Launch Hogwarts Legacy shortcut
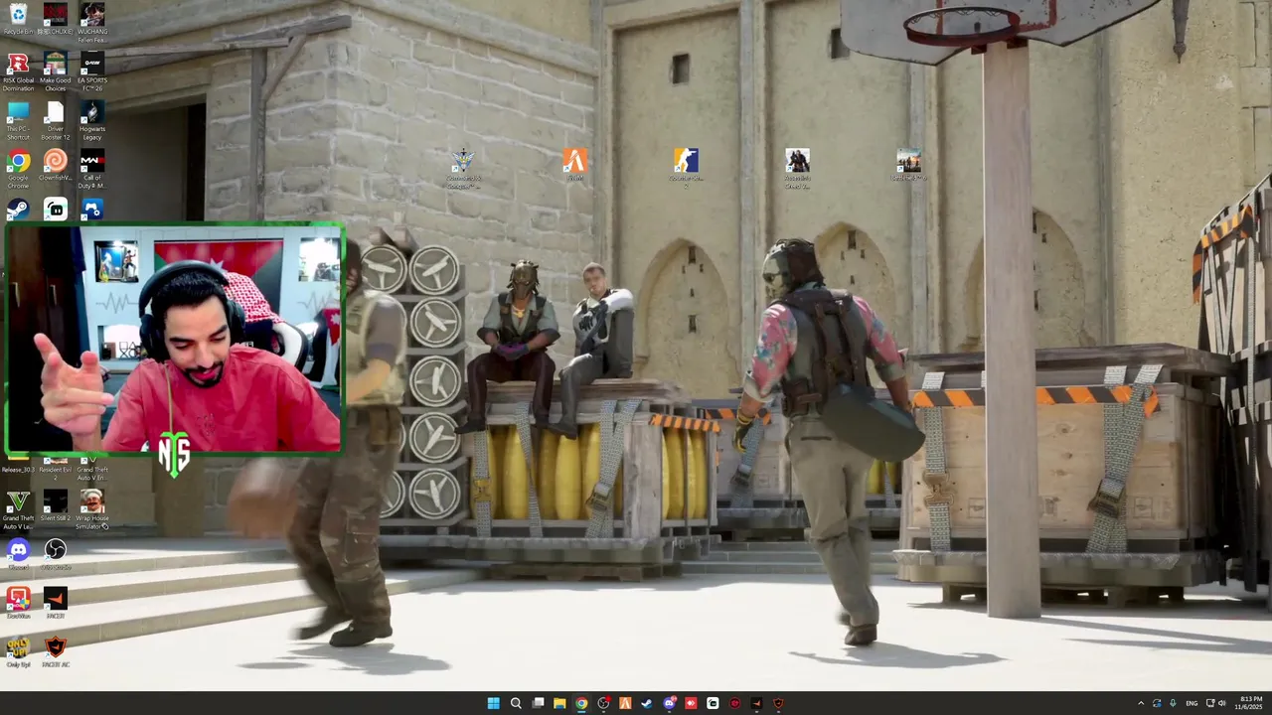The image size is (1272, 715). point(92,120)
